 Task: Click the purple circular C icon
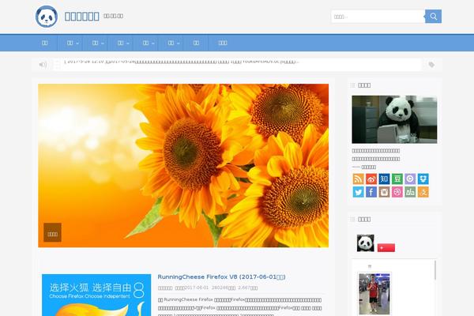point(410,179)
